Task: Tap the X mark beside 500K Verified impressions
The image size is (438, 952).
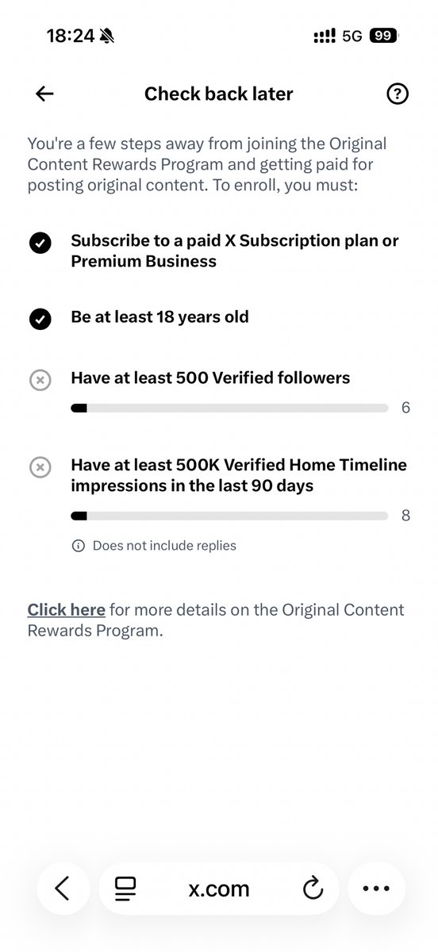Action: 40,467
